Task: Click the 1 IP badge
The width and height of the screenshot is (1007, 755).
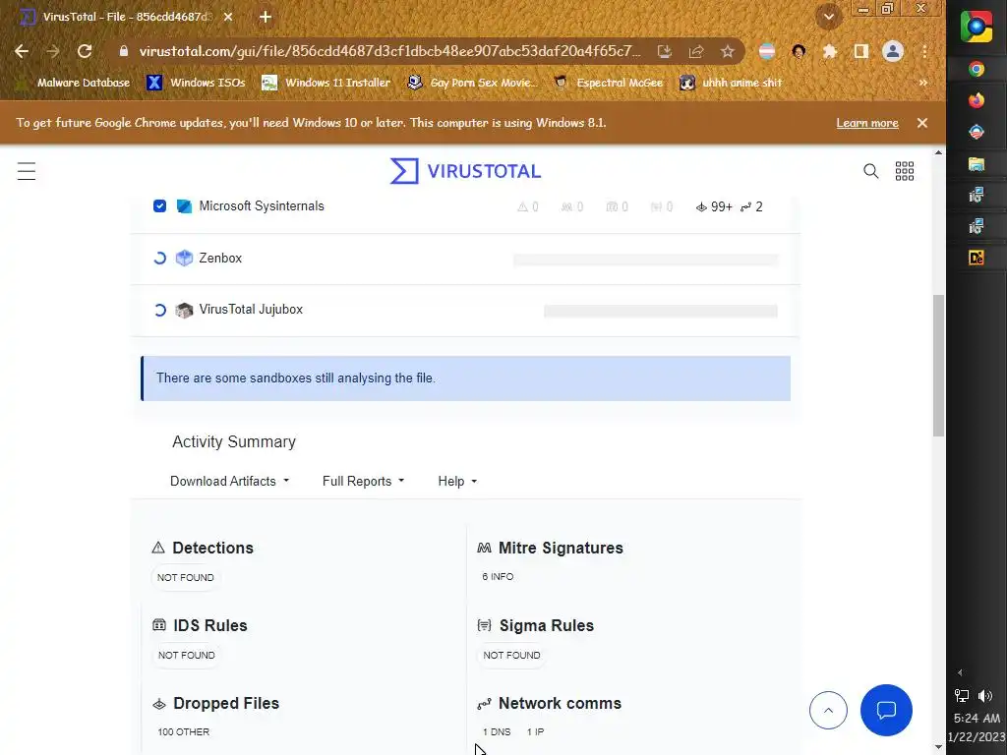Action: coord(535,731)
